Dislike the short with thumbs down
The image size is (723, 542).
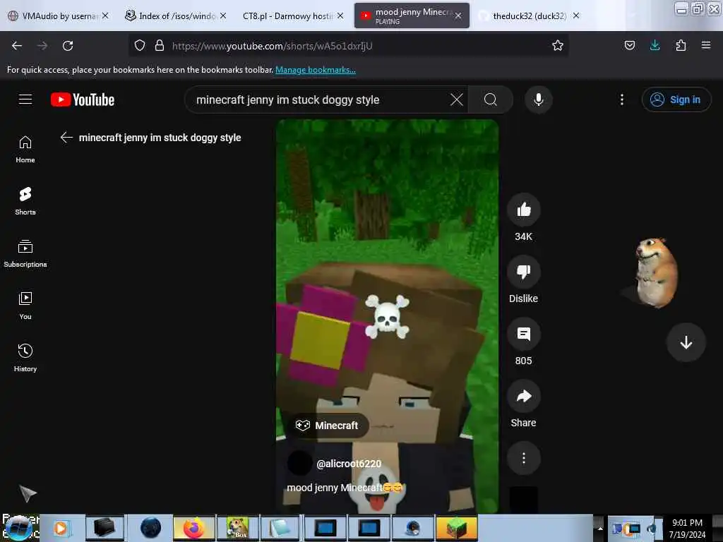click(x=523, y=272)
